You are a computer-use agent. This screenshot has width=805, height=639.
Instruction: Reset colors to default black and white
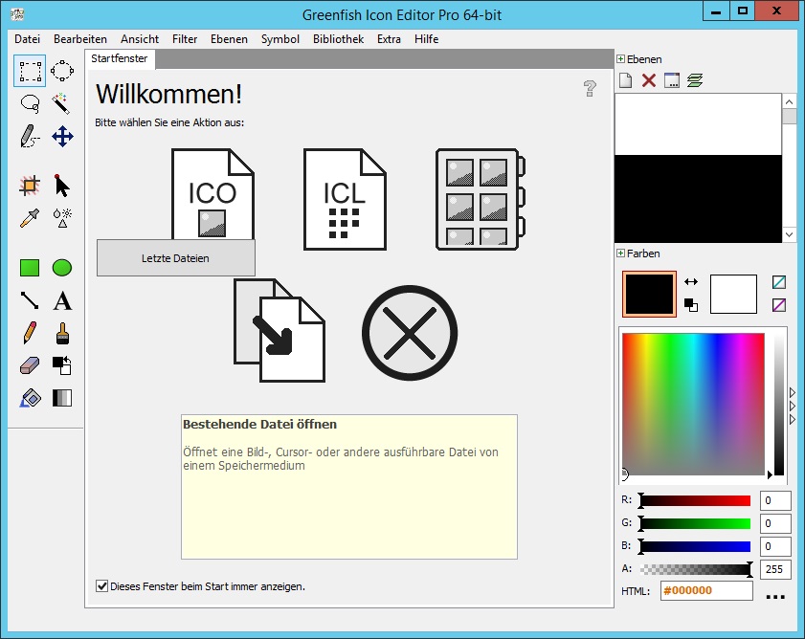[x=691, y=305]
